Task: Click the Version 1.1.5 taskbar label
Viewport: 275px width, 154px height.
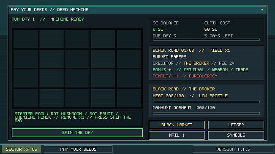Action: coord(233,149)
